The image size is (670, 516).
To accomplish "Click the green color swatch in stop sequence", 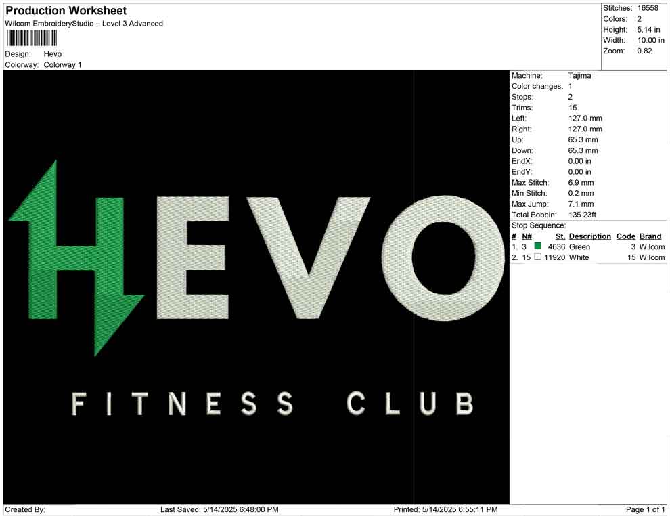I will [x=538, y=246].
